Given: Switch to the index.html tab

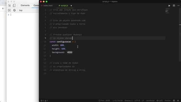Looking at the screenshot, I should (x=47, y=6).
